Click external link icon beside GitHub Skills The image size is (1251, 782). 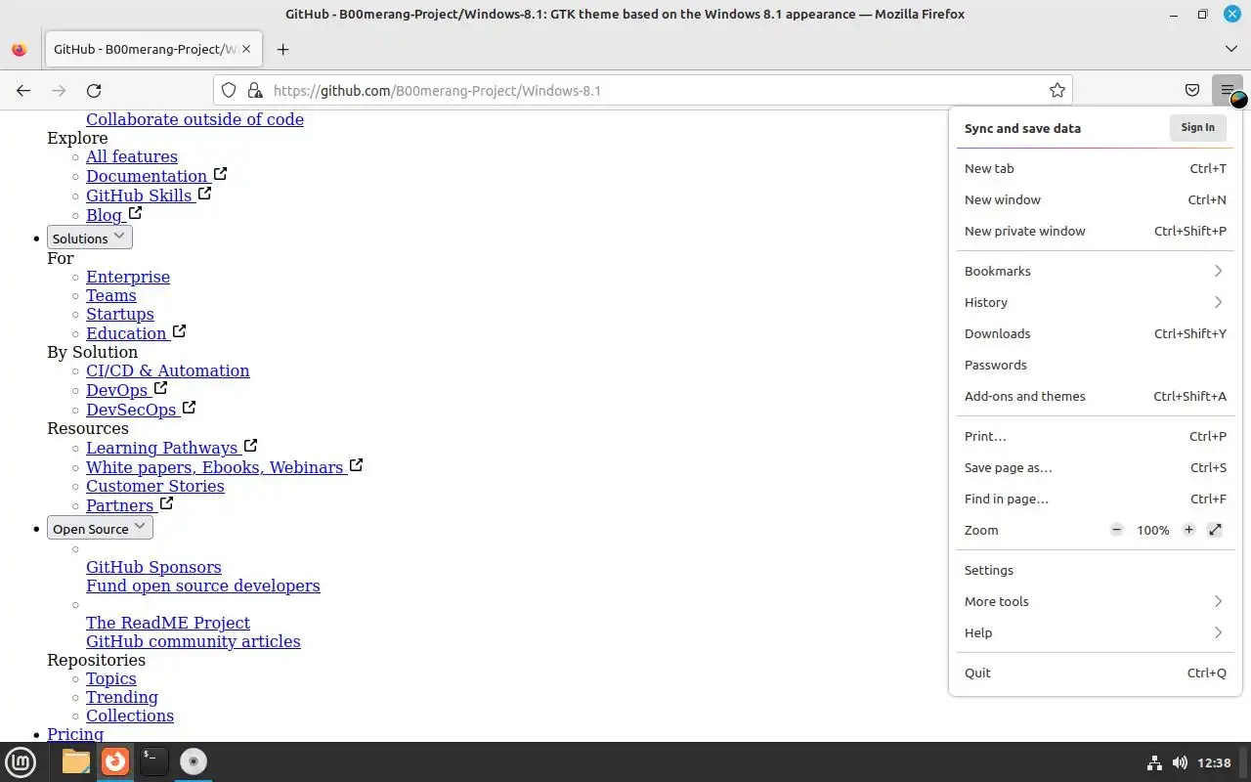(204, 194)
